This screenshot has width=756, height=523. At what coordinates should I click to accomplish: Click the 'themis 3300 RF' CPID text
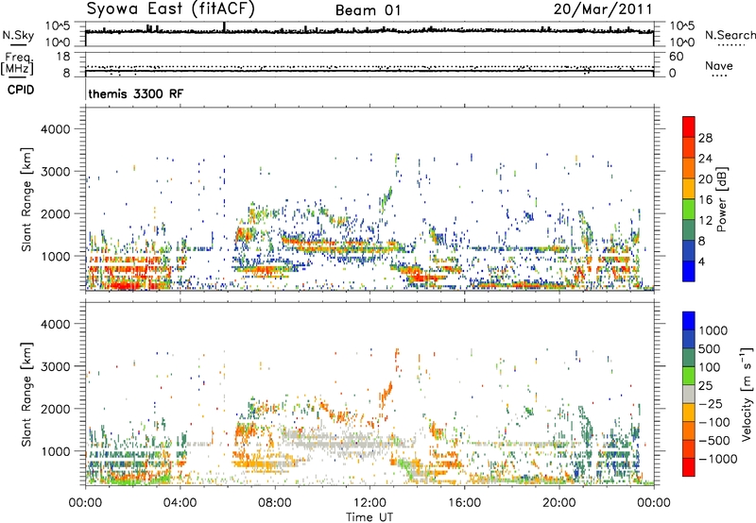(x=136, y=93)
